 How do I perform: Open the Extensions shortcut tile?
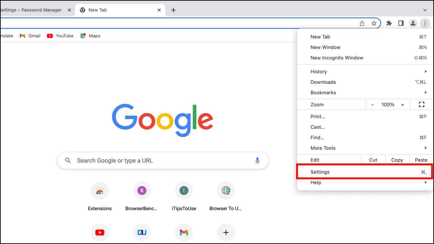coord(100,196)
